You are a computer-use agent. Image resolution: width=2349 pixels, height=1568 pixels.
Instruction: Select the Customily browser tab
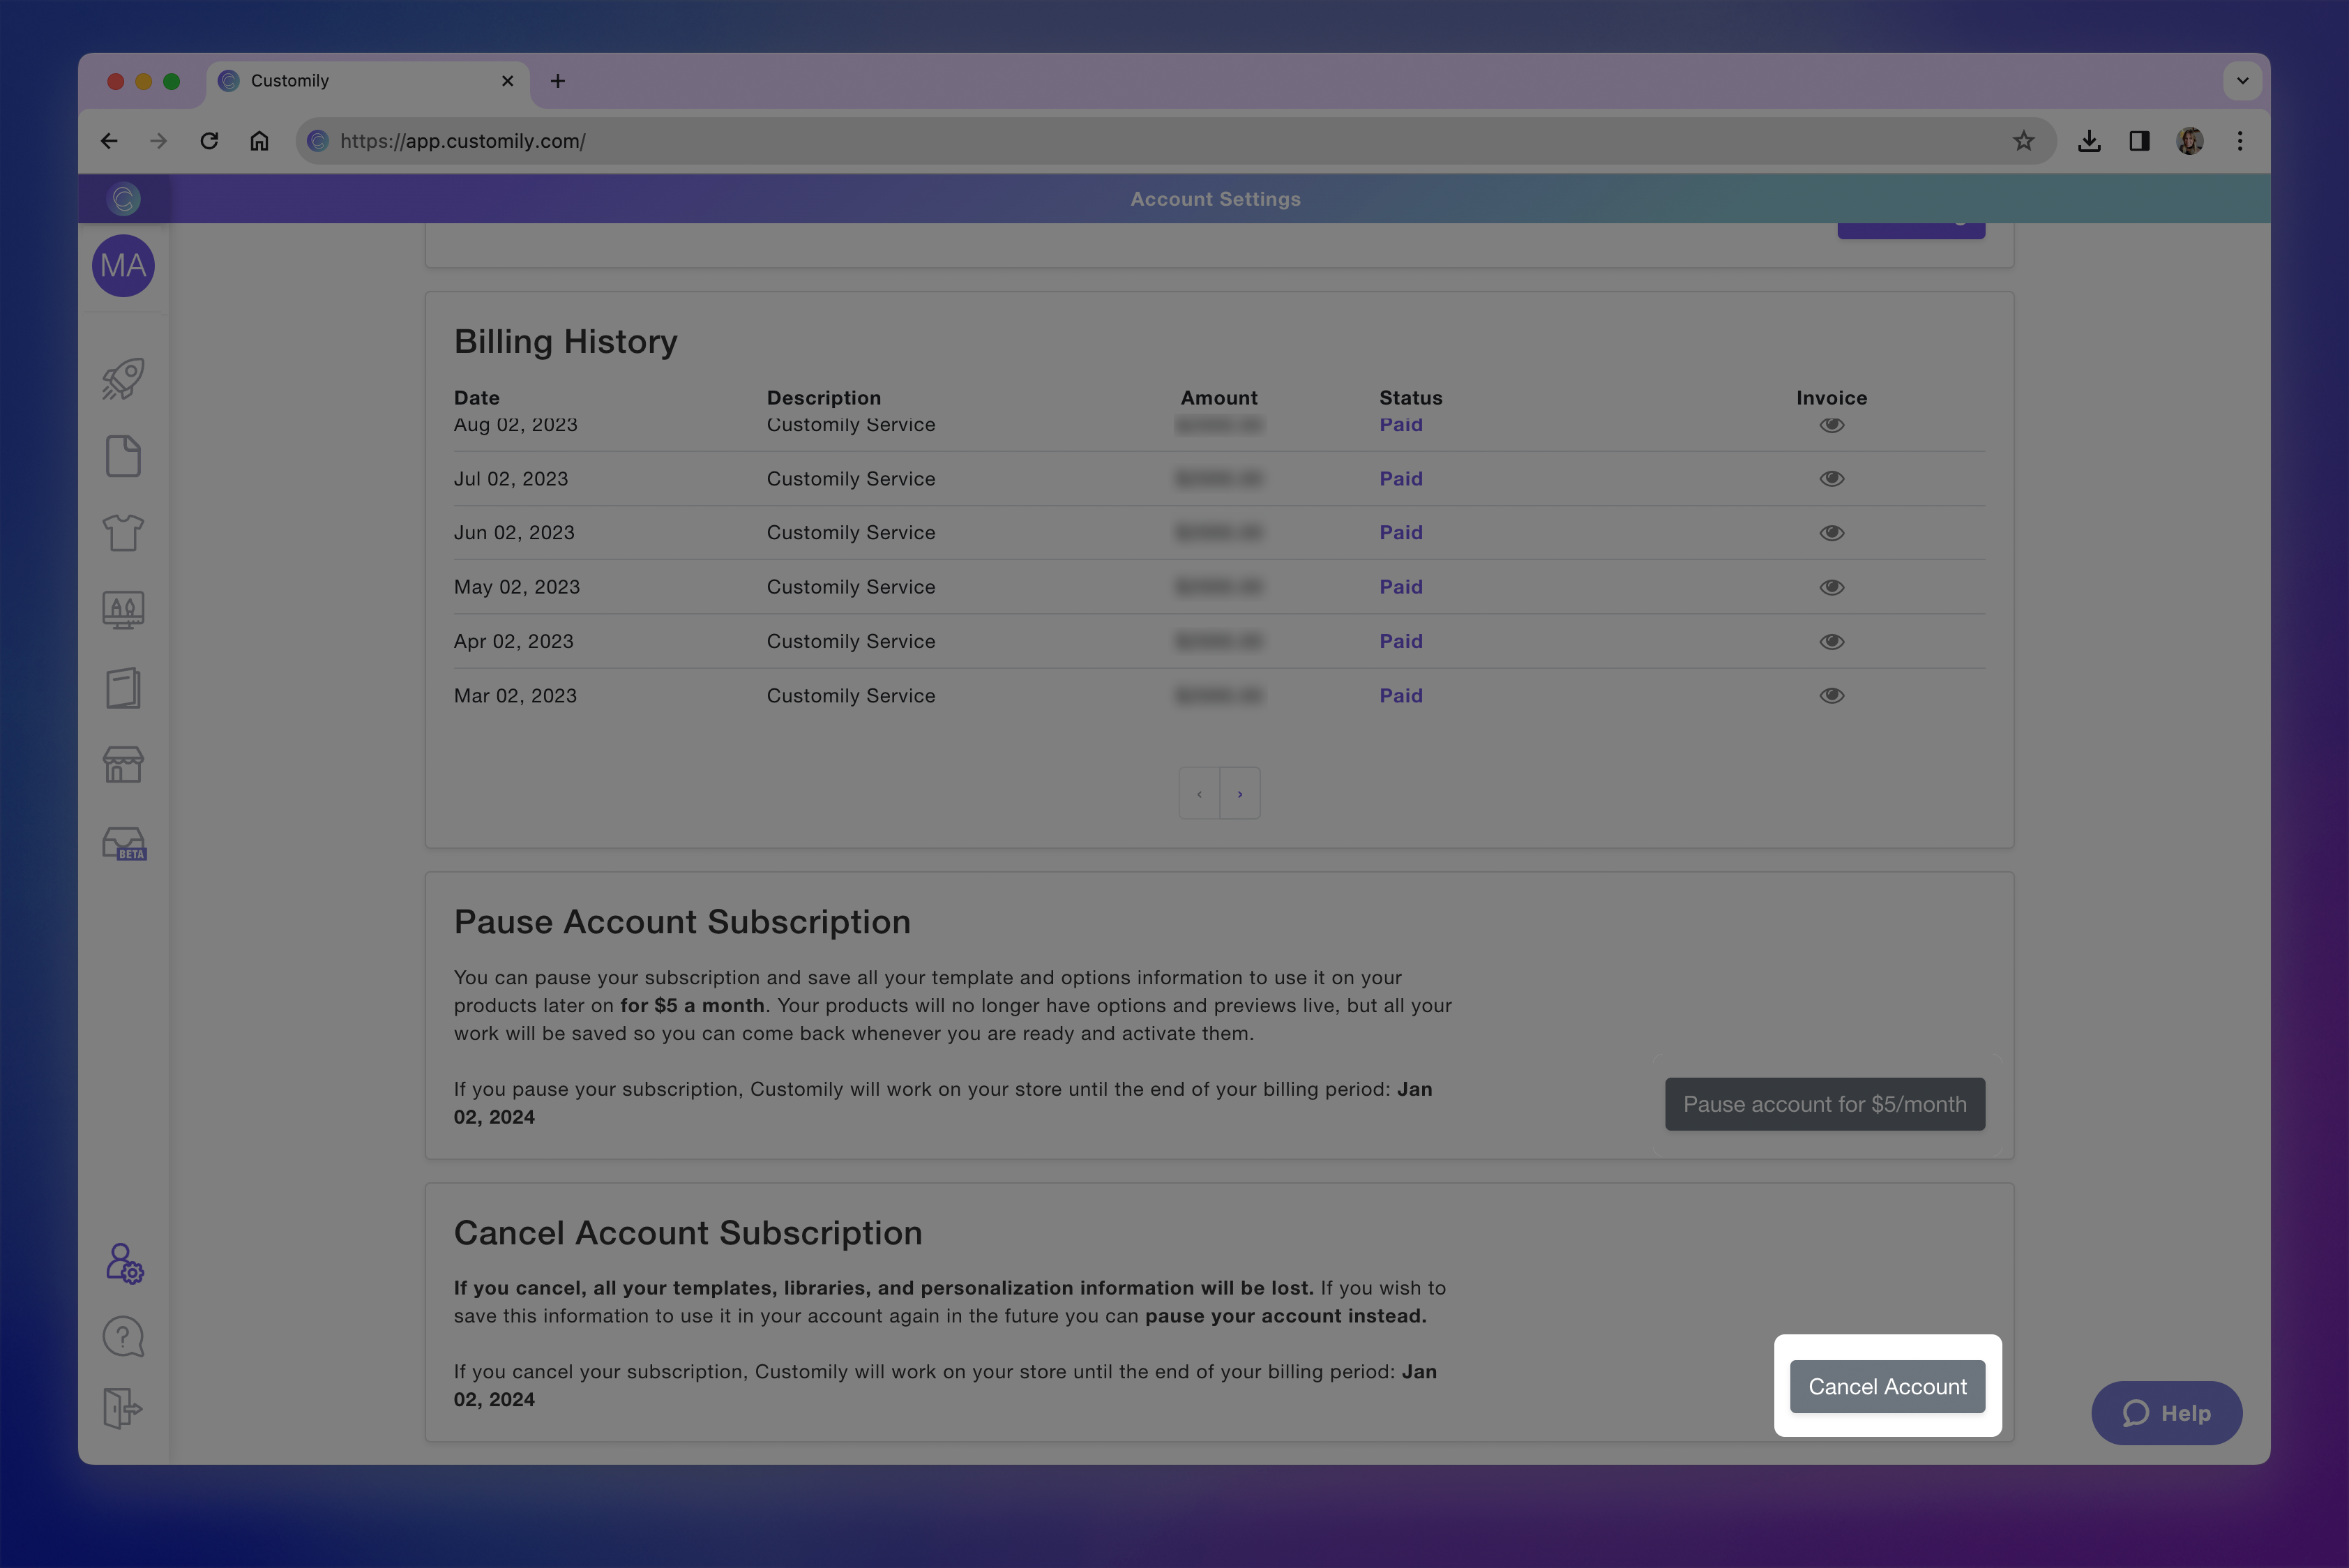[368, 81]
